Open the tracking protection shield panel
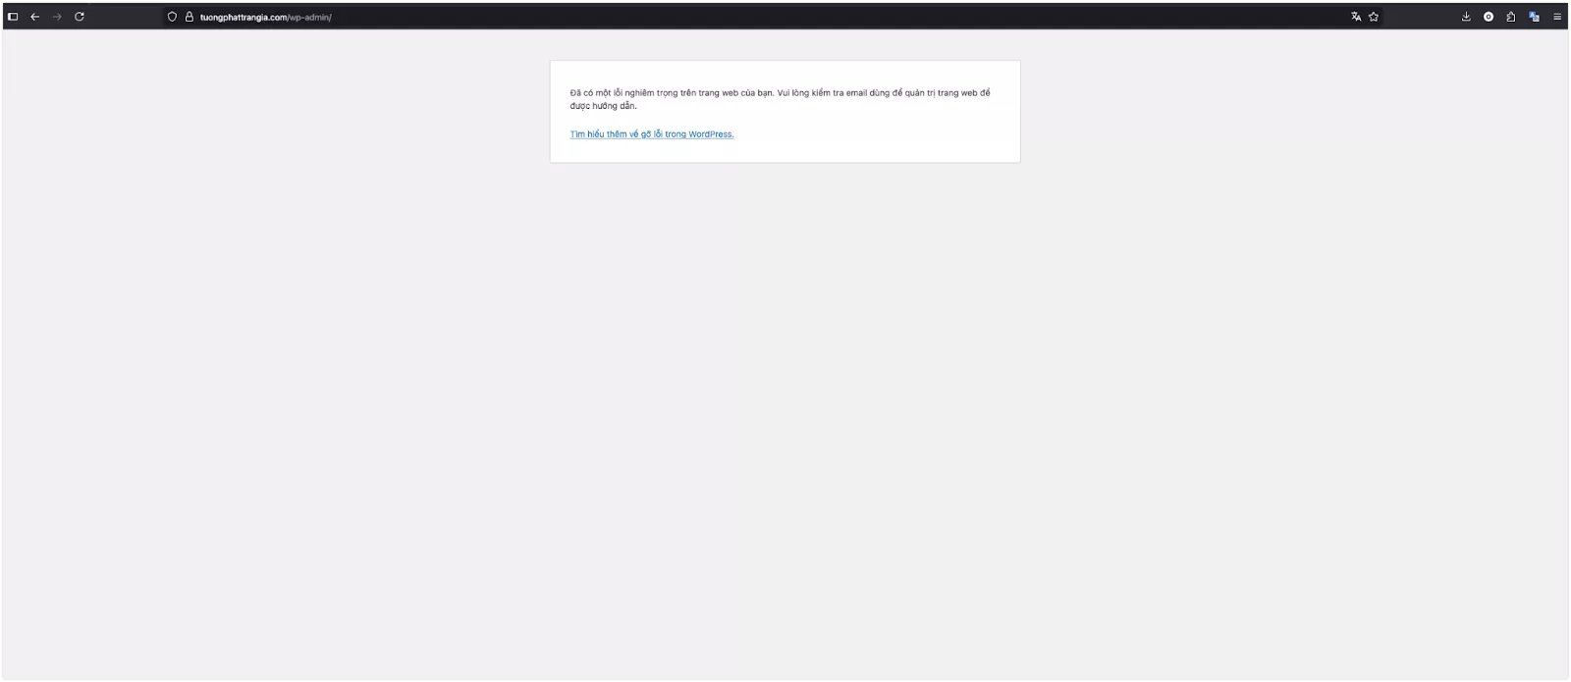Screen dimensions: 1571x682 [x=173, y=17]
